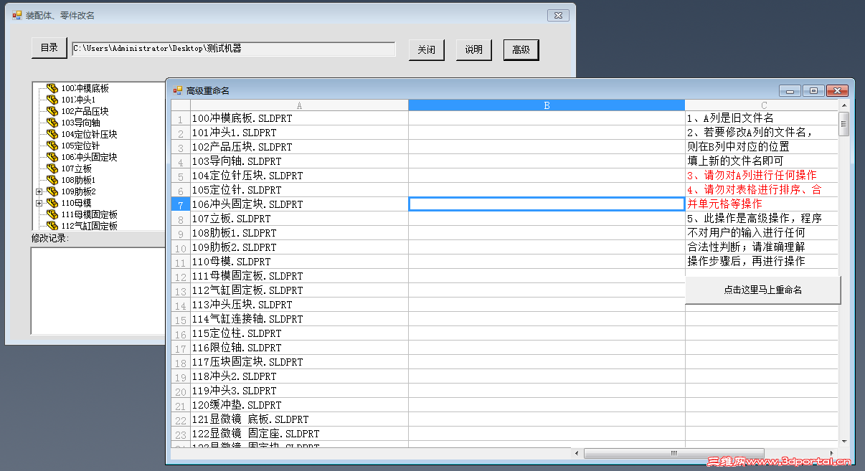This screenshot has height=471, width=865.
Task: Click cell 107立板.SLDPRT
Action: click(x=299, y=219)
